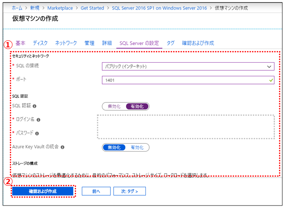Switch to the ディスク tab

[40, 43]
